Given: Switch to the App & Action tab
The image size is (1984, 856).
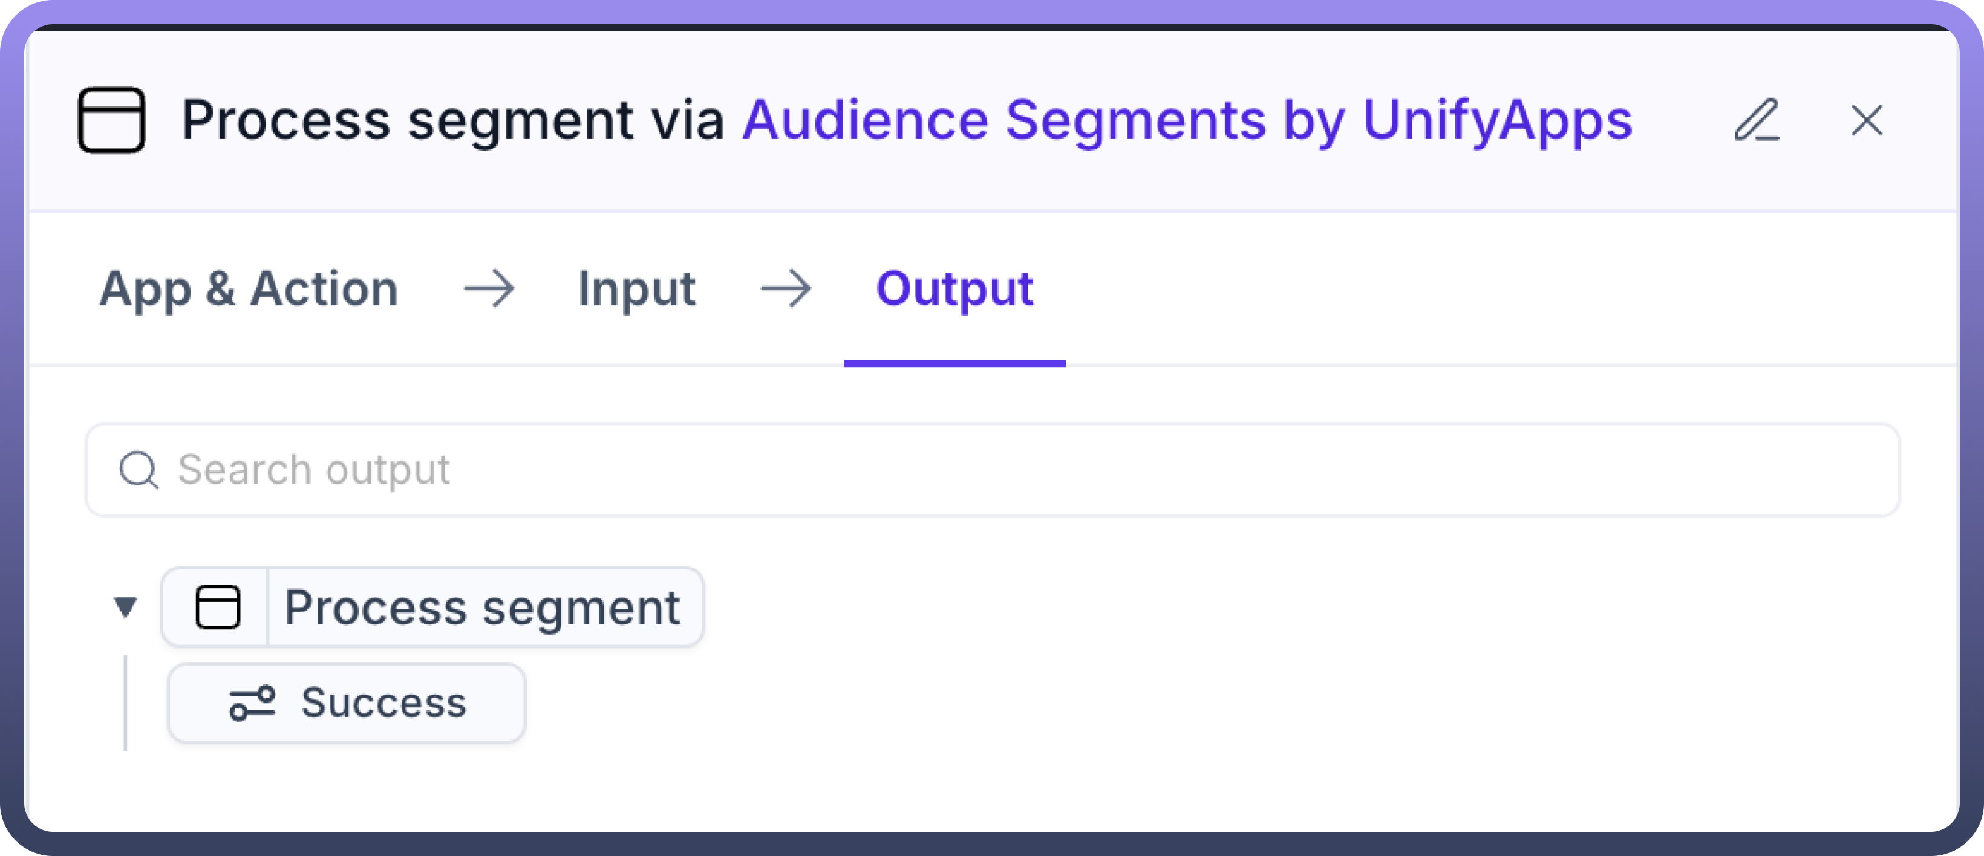Looking at the screenshot, I should click(249, 290).
